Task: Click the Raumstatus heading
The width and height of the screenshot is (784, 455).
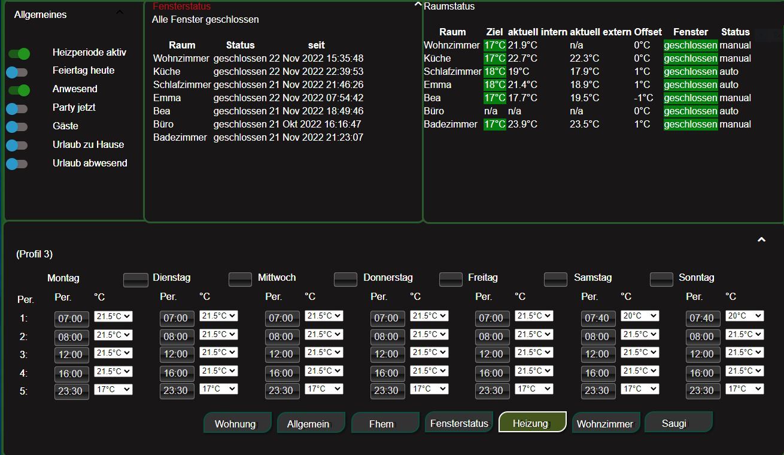Action: (449, 7)
